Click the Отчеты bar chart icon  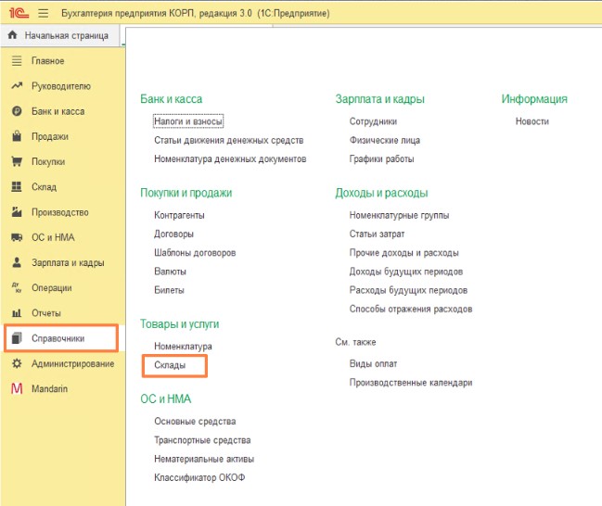point(17,313)
